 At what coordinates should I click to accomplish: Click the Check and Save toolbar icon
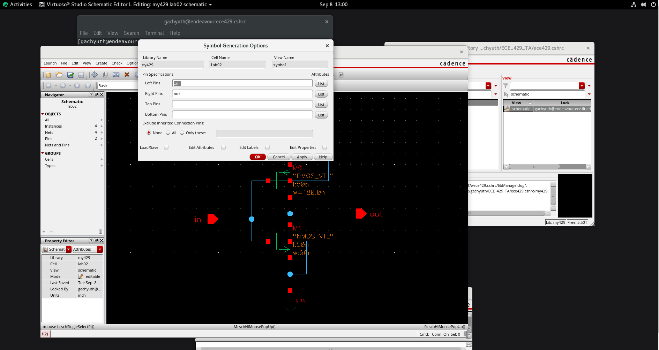70,75
